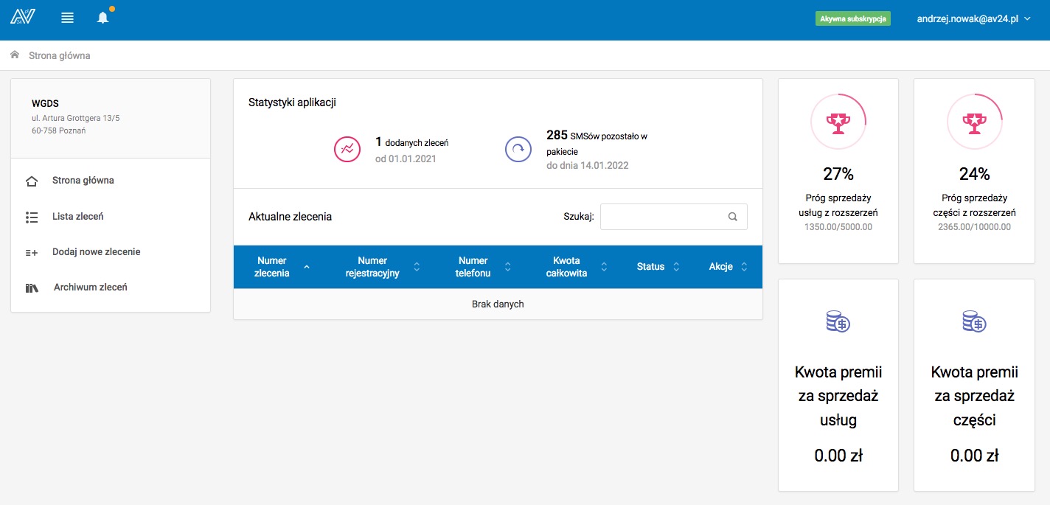Open Lista zleceń in sidebar
The height and width of the screenshot is (505, 1050).
[x=77, y=217]
